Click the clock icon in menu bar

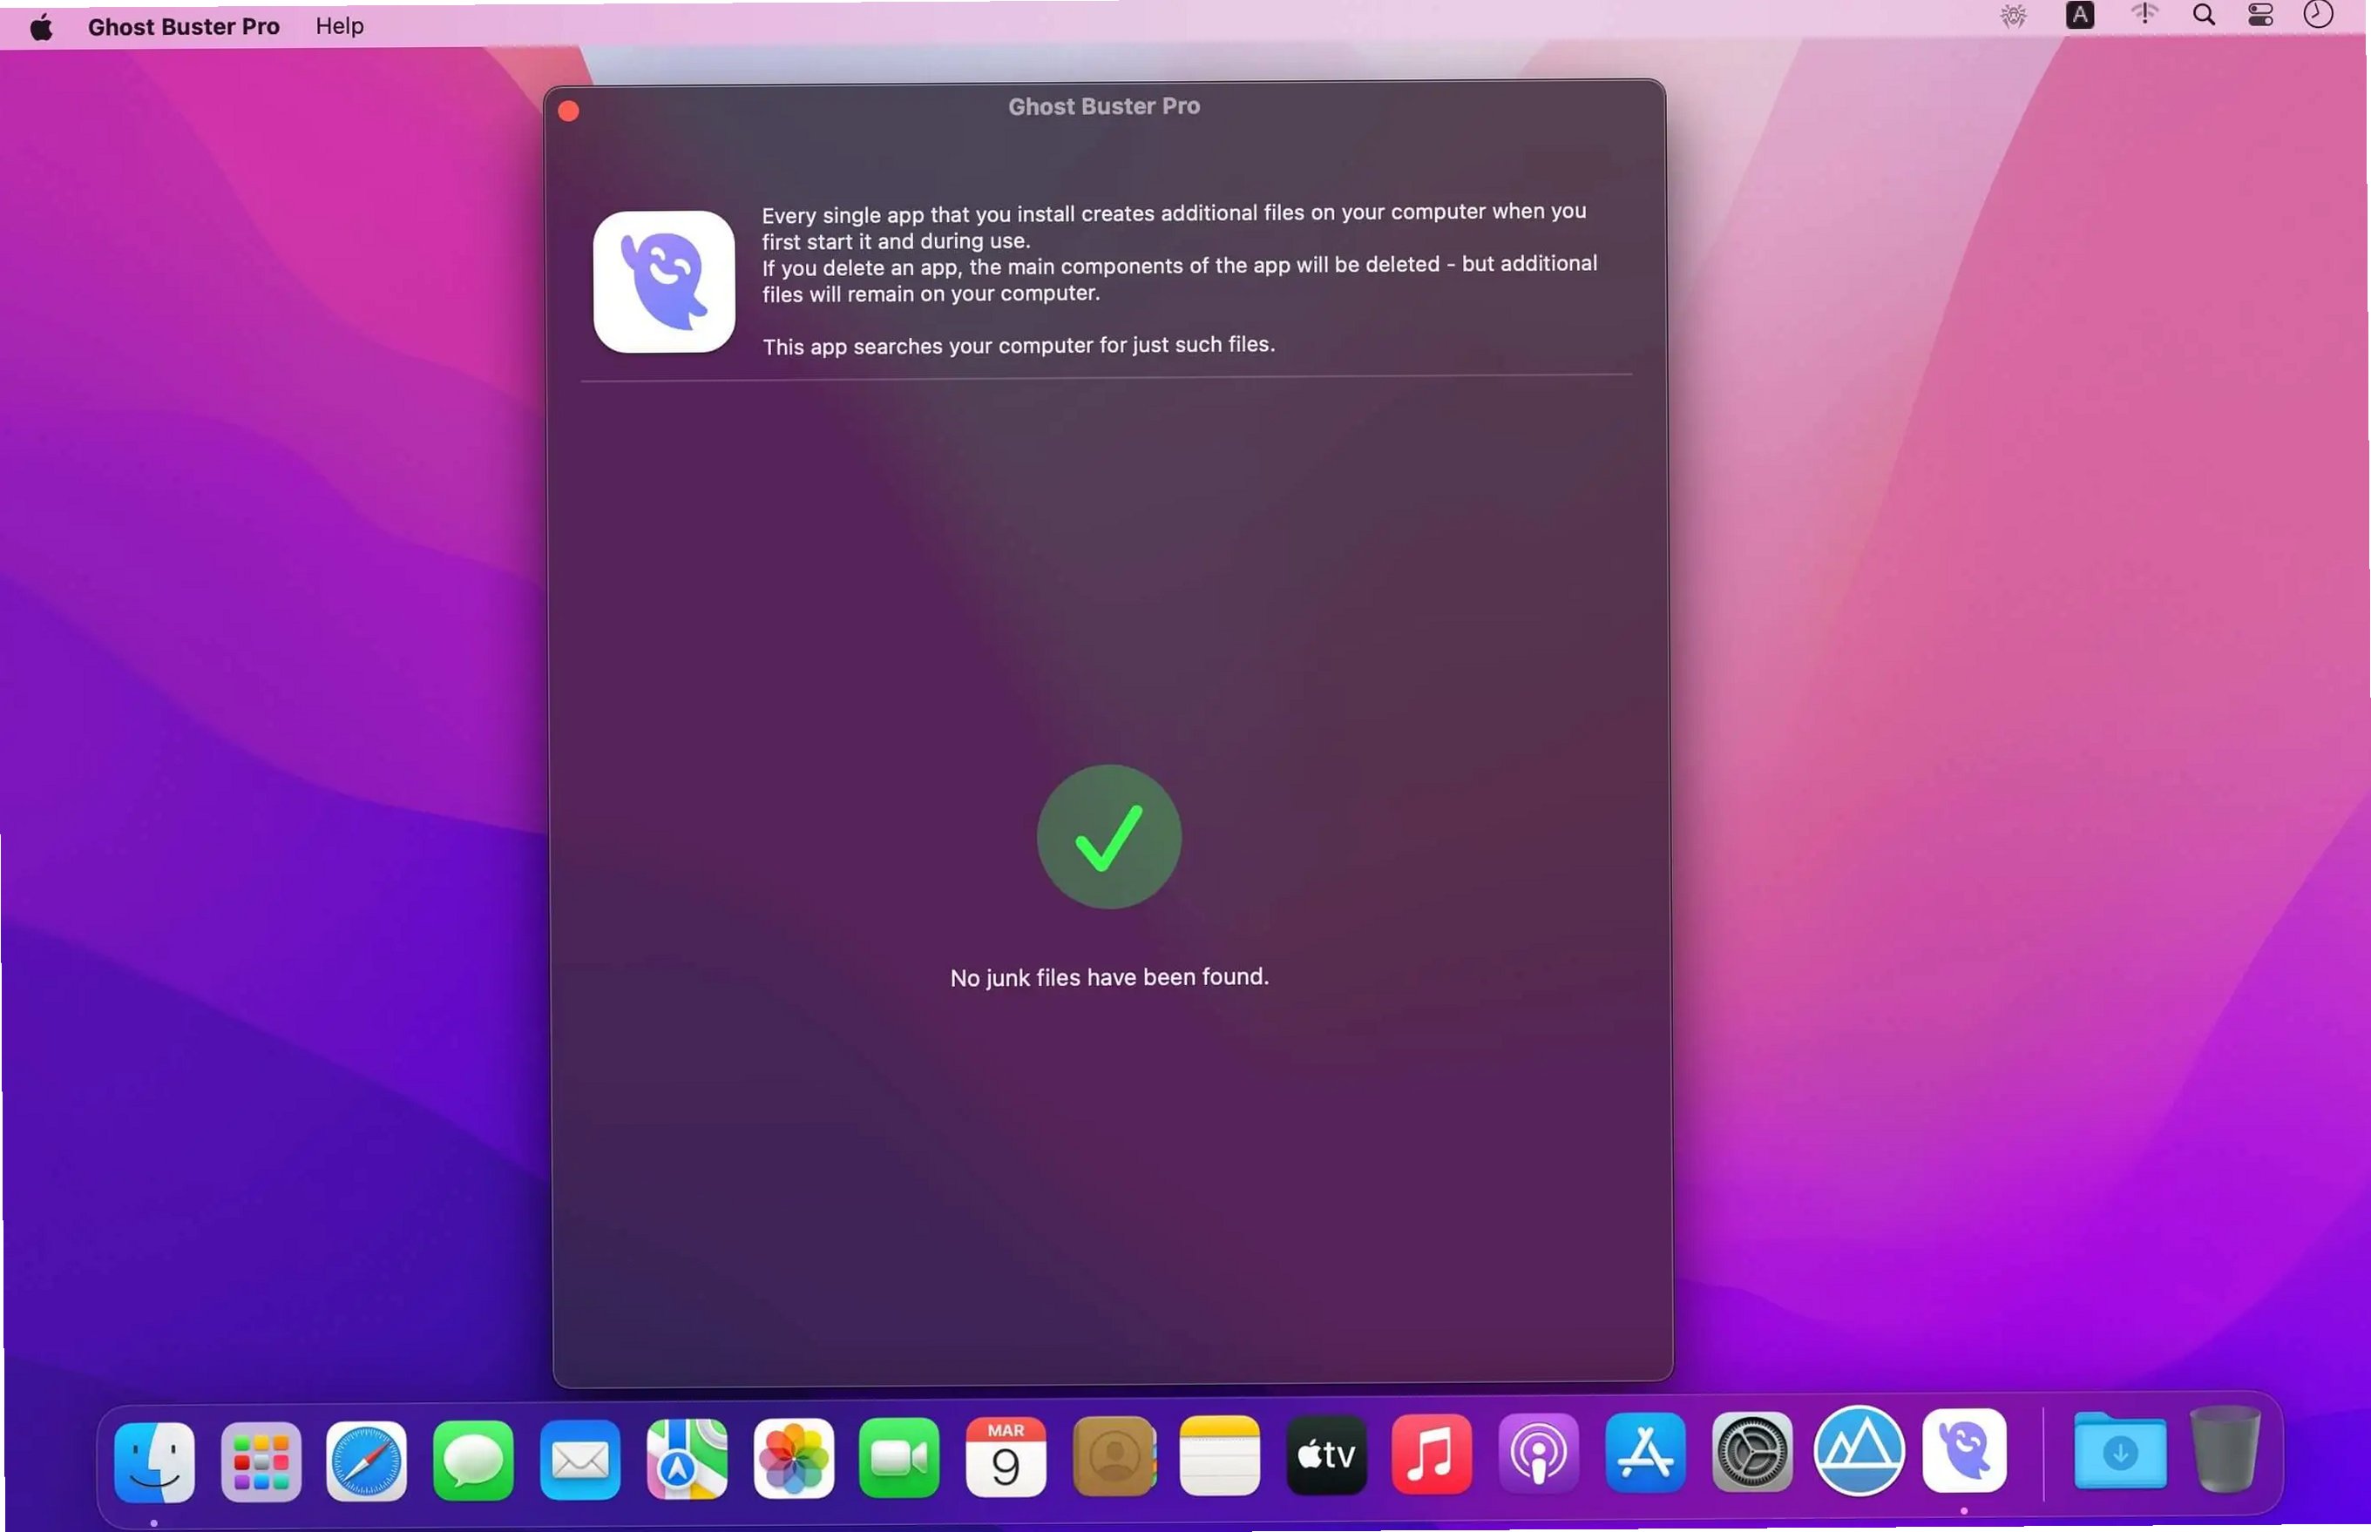coord(2317,14)
